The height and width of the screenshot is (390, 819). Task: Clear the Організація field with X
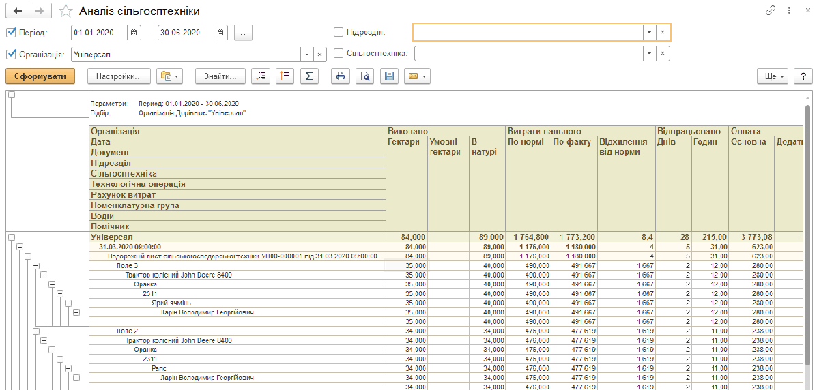[x=320, y=54]
